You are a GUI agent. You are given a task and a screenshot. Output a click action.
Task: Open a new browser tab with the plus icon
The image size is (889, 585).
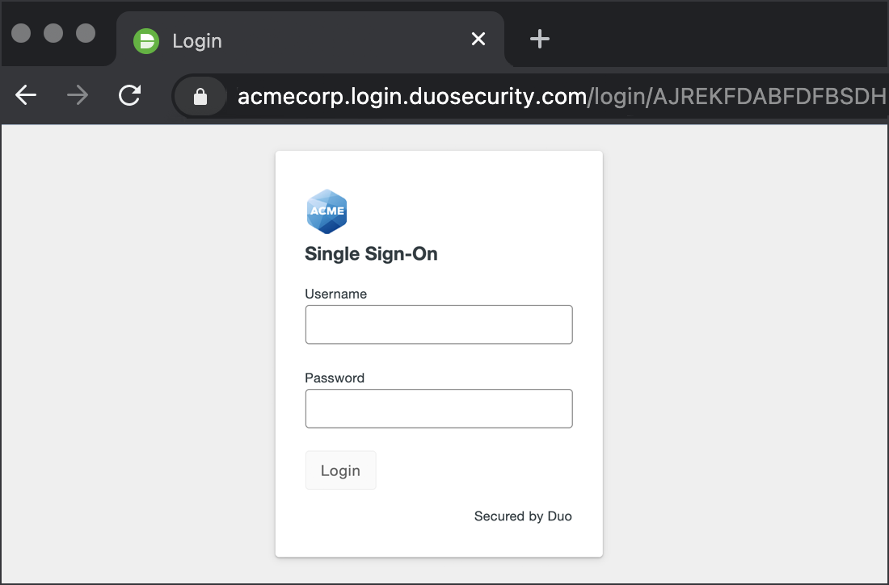click(x=540, y=38)
